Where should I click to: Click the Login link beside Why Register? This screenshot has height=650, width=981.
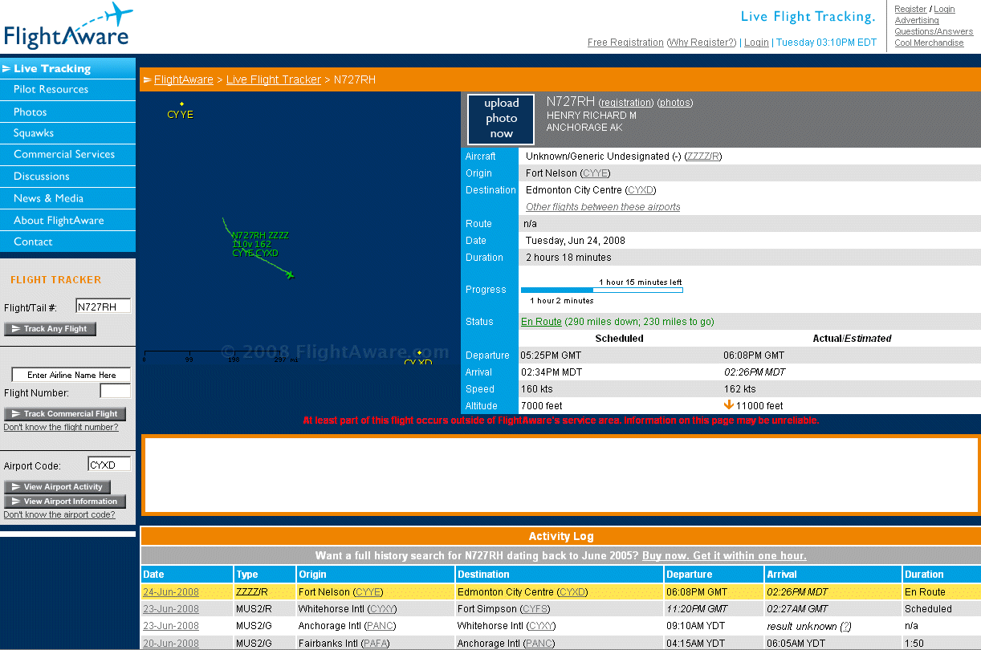pyautogui.click(x=756, y=43)
